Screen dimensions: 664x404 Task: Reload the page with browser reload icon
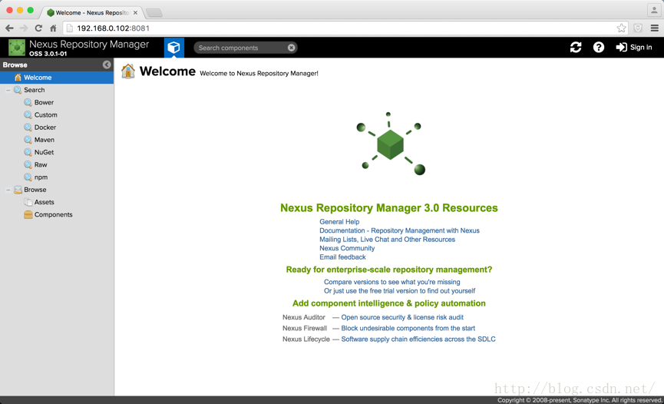[38, 28]
